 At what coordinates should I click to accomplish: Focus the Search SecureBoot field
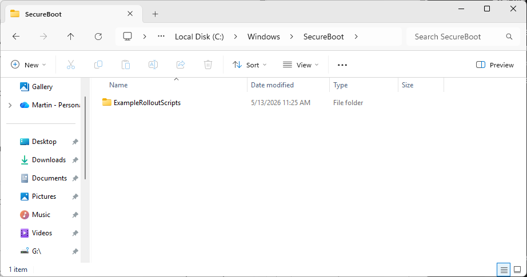point(463,37)
